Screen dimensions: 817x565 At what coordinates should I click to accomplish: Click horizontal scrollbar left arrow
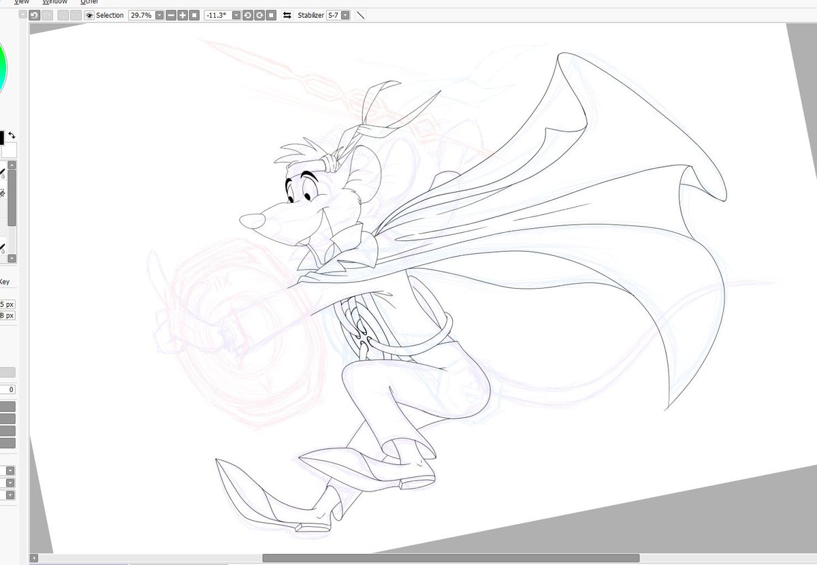point(34,558)
